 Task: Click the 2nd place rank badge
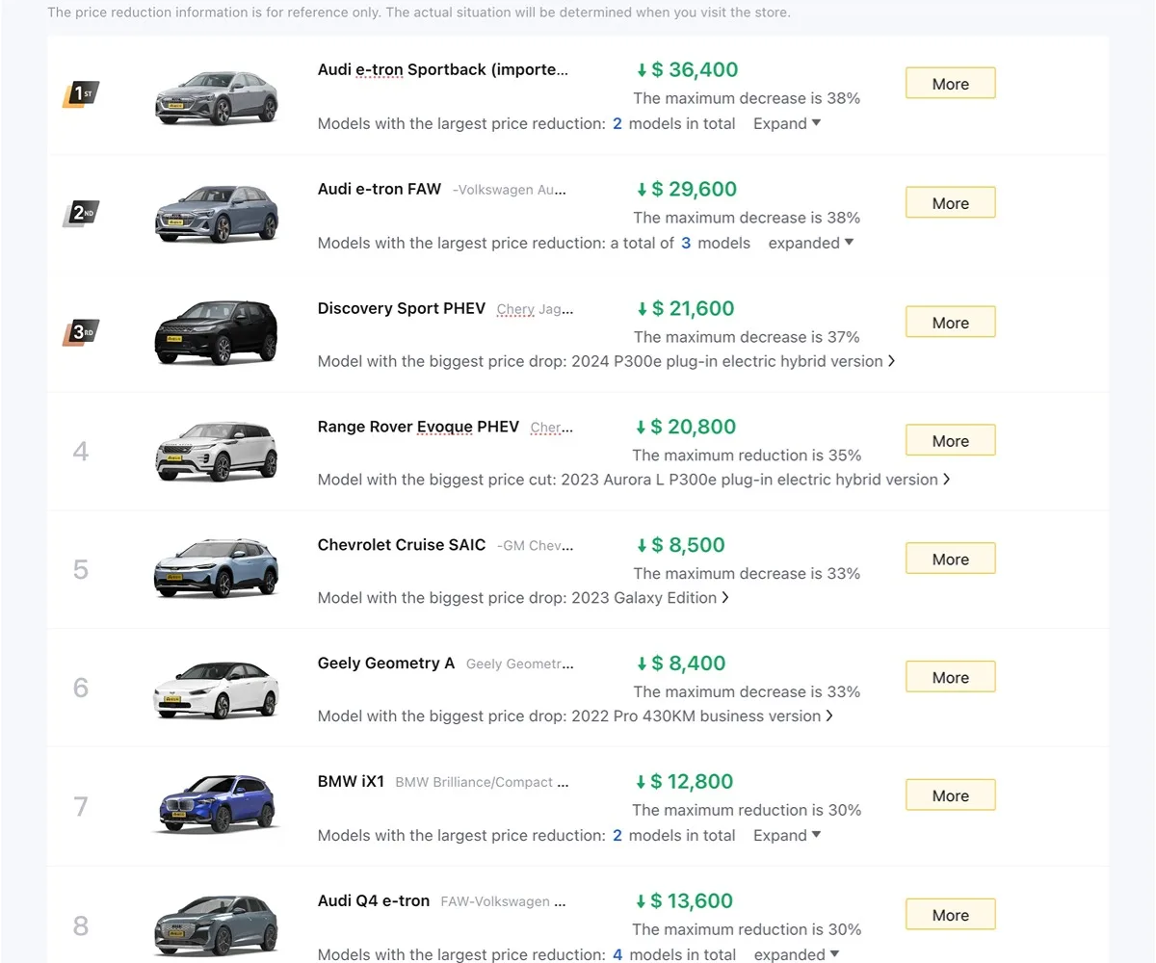[81, 213]
